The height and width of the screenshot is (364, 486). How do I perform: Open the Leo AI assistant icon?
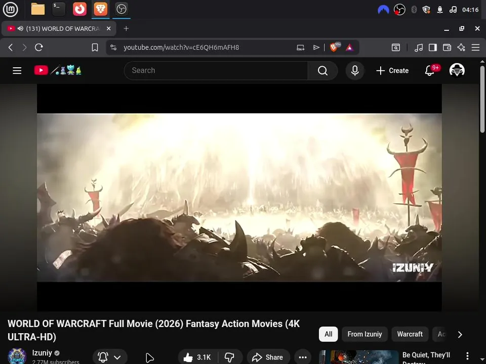[x=461, y=48]
